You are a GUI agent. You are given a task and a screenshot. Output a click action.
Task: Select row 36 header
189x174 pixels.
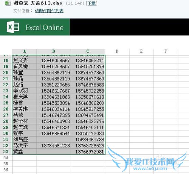click(6, 170)
